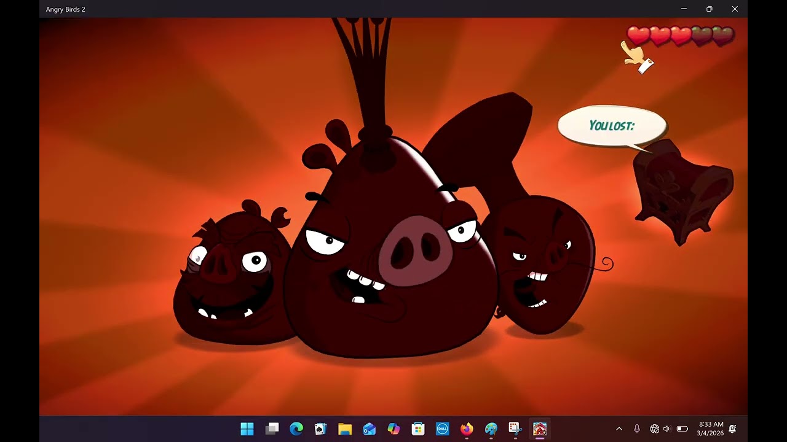Open File Explorer from the taskbar
This screenshot has height=442, width=787.
coord(345,428)
